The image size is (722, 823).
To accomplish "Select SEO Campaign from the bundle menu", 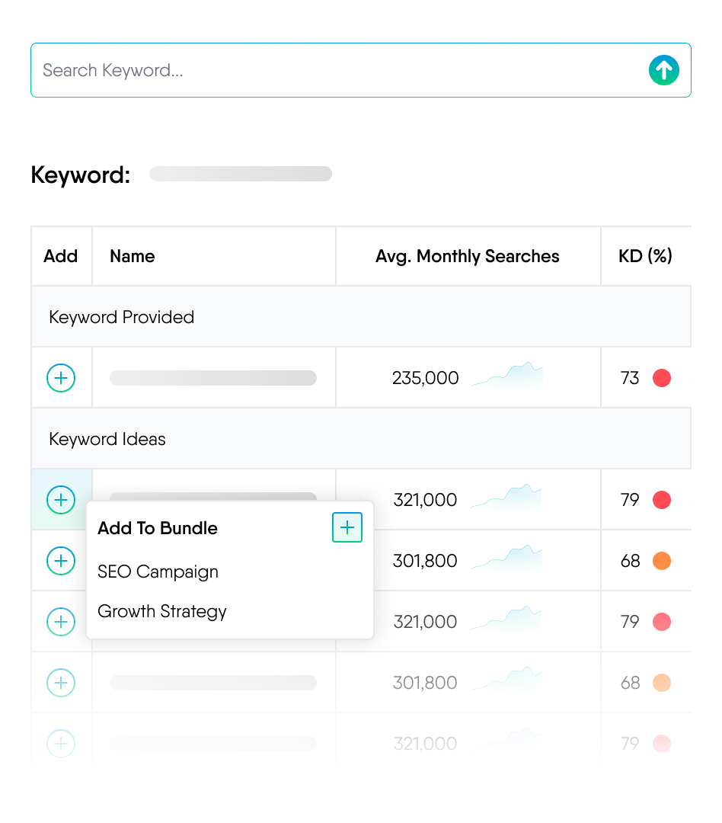I will click(158, 572).
